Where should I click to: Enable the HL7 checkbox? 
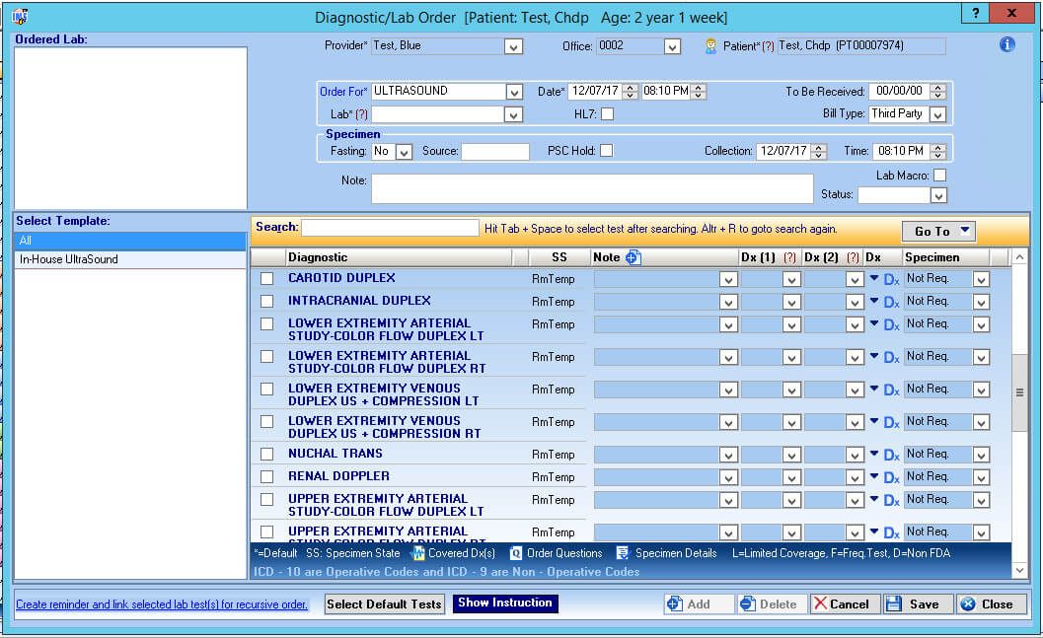[607, 114]
